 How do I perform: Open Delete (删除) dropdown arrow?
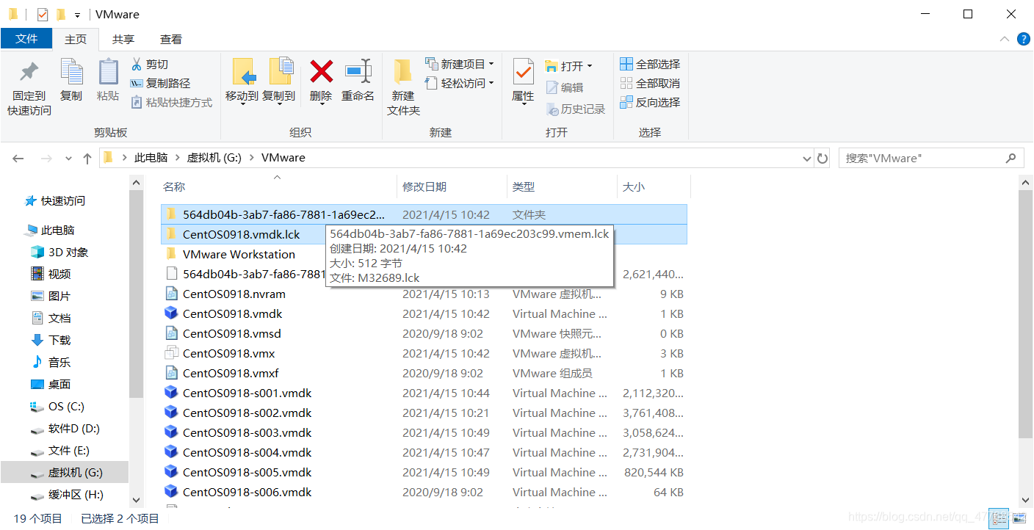(322, 103)
